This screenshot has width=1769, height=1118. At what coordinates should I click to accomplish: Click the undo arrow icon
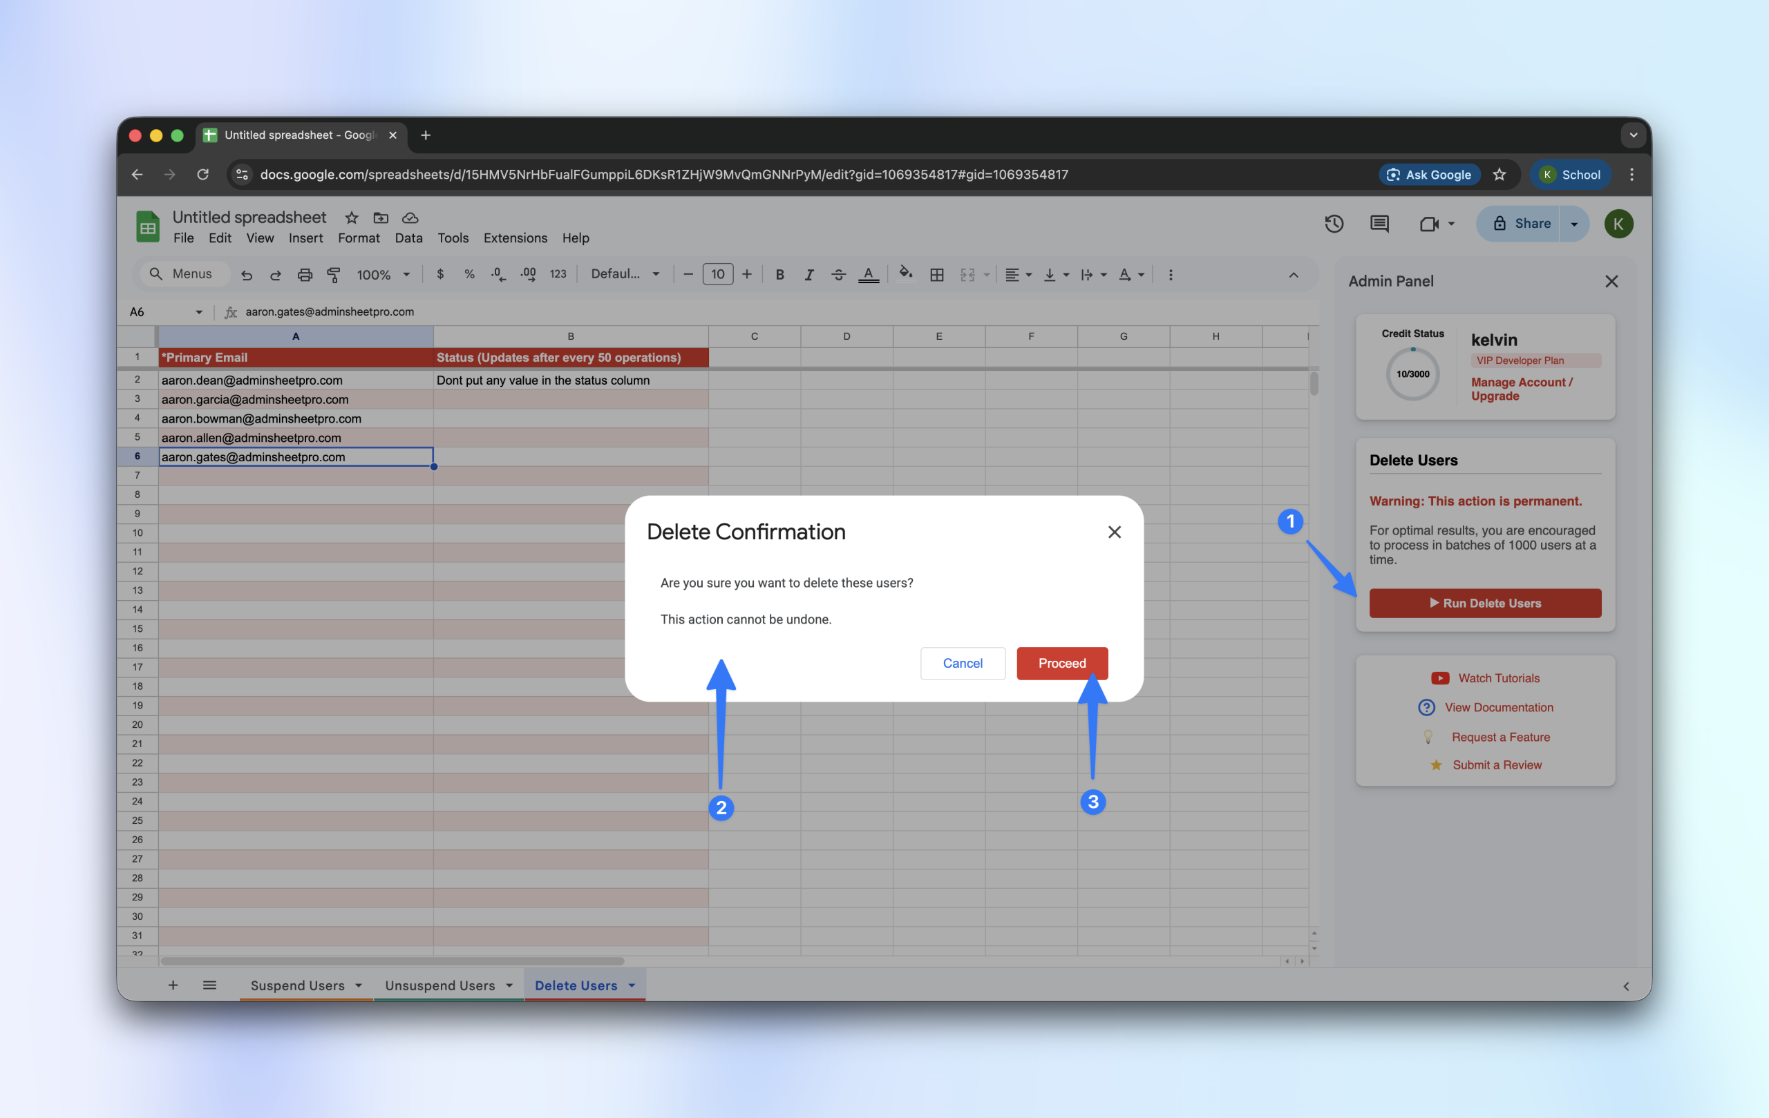point(247,275)
